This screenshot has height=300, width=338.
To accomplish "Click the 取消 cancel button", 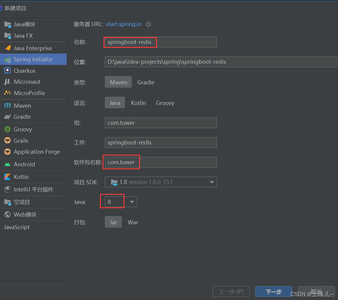I will [316, 292].
